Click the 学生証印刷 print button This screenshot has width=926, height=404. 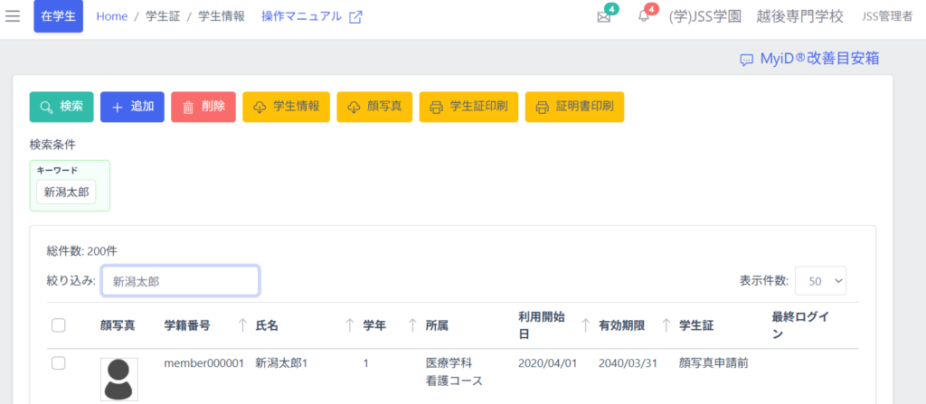pos(468,107)
